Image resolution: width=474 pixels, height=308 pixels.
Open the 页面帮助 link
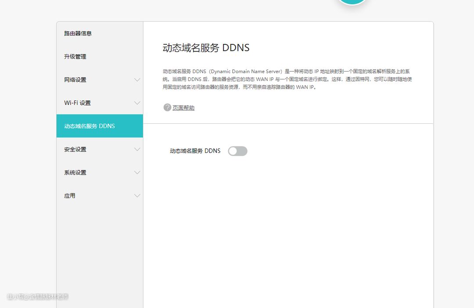click(183, 108)
